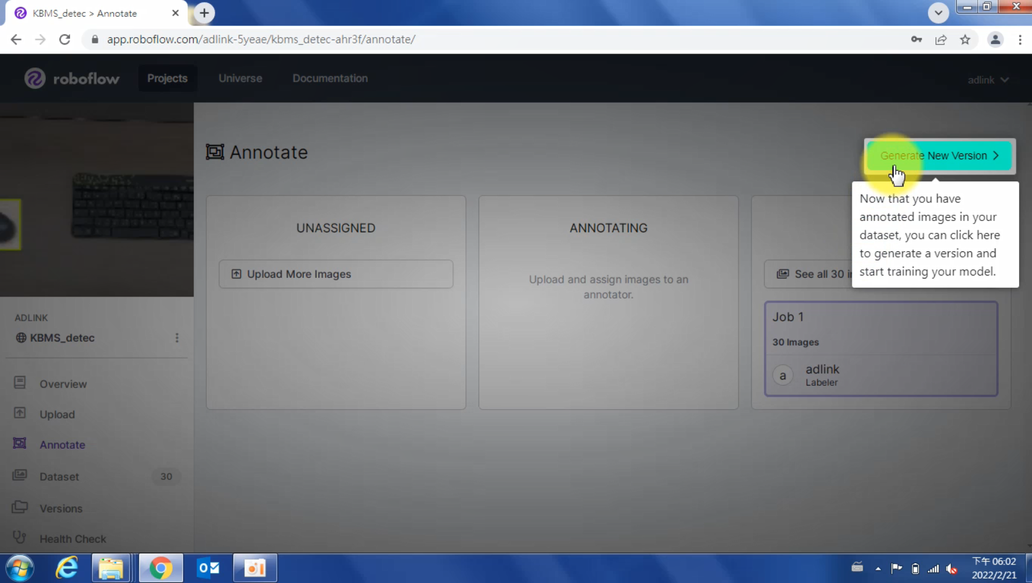Click the Roboflow logo icon
Screen dimensions: 1032x583
(35, 79)
